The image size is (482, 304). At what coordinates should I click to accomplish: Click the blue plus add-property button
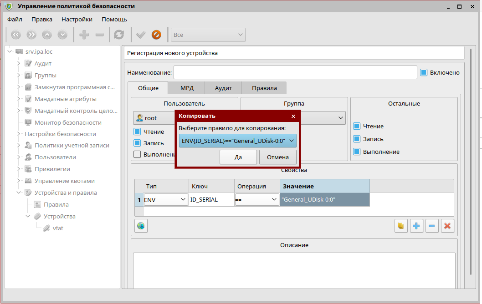416,226
